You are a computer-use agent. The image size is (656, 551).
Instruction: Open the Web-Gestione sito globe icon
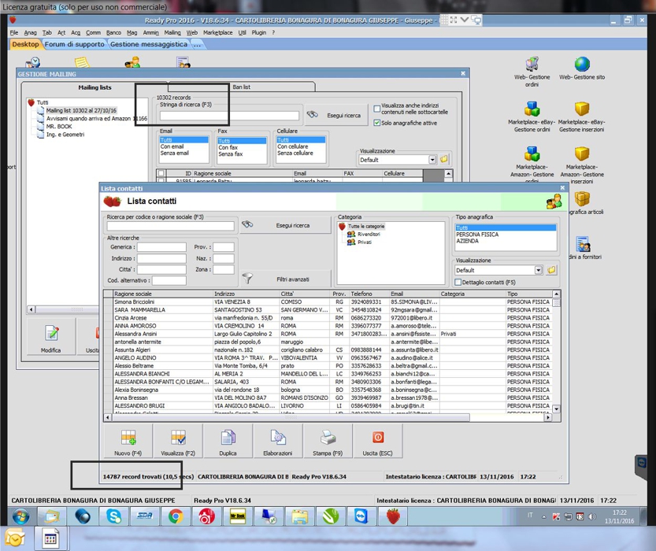click(x=582, y=65)
